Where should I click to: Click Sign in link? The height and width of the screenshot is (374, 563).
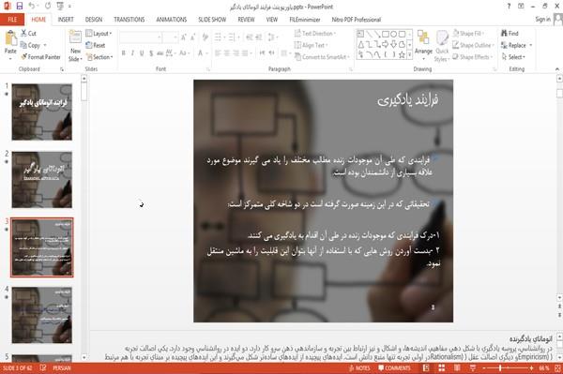542,20
